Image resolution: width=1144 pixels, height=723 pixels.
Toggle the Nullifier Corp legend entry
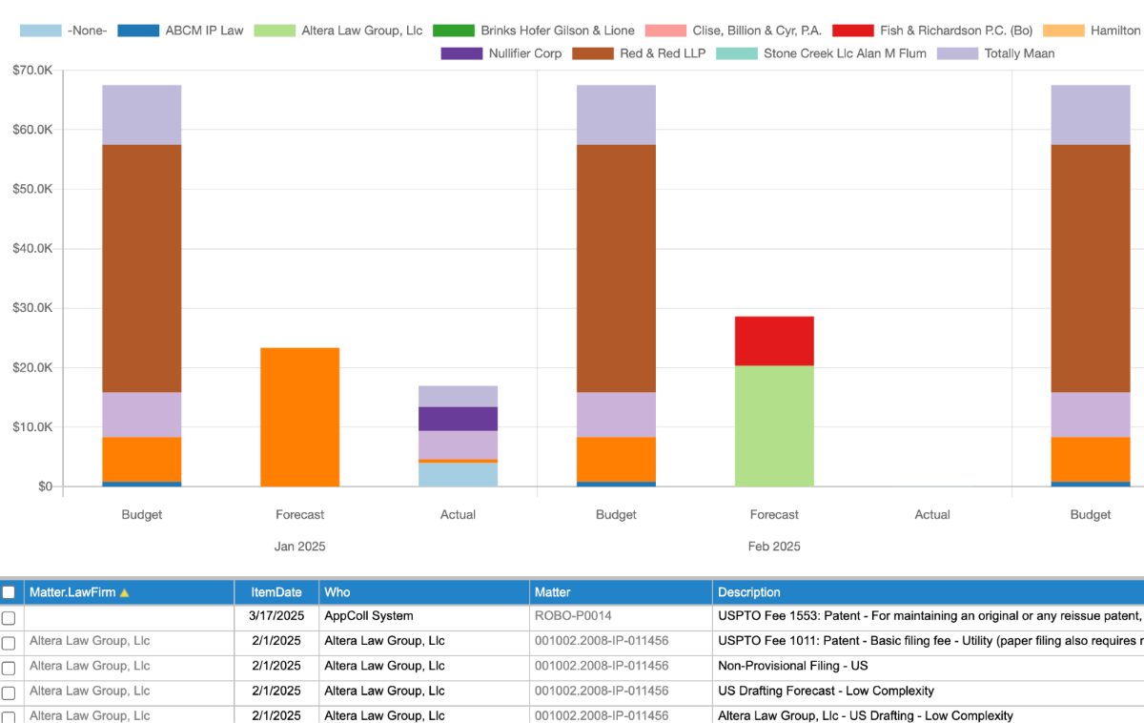click(501, 53)
